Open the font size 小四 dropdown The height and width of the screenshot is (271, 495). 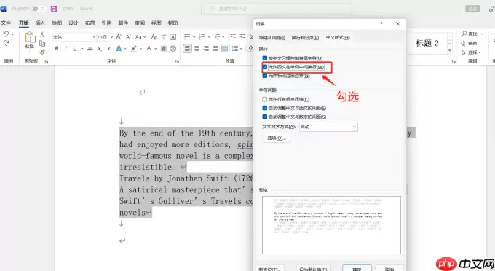point(111,37)
